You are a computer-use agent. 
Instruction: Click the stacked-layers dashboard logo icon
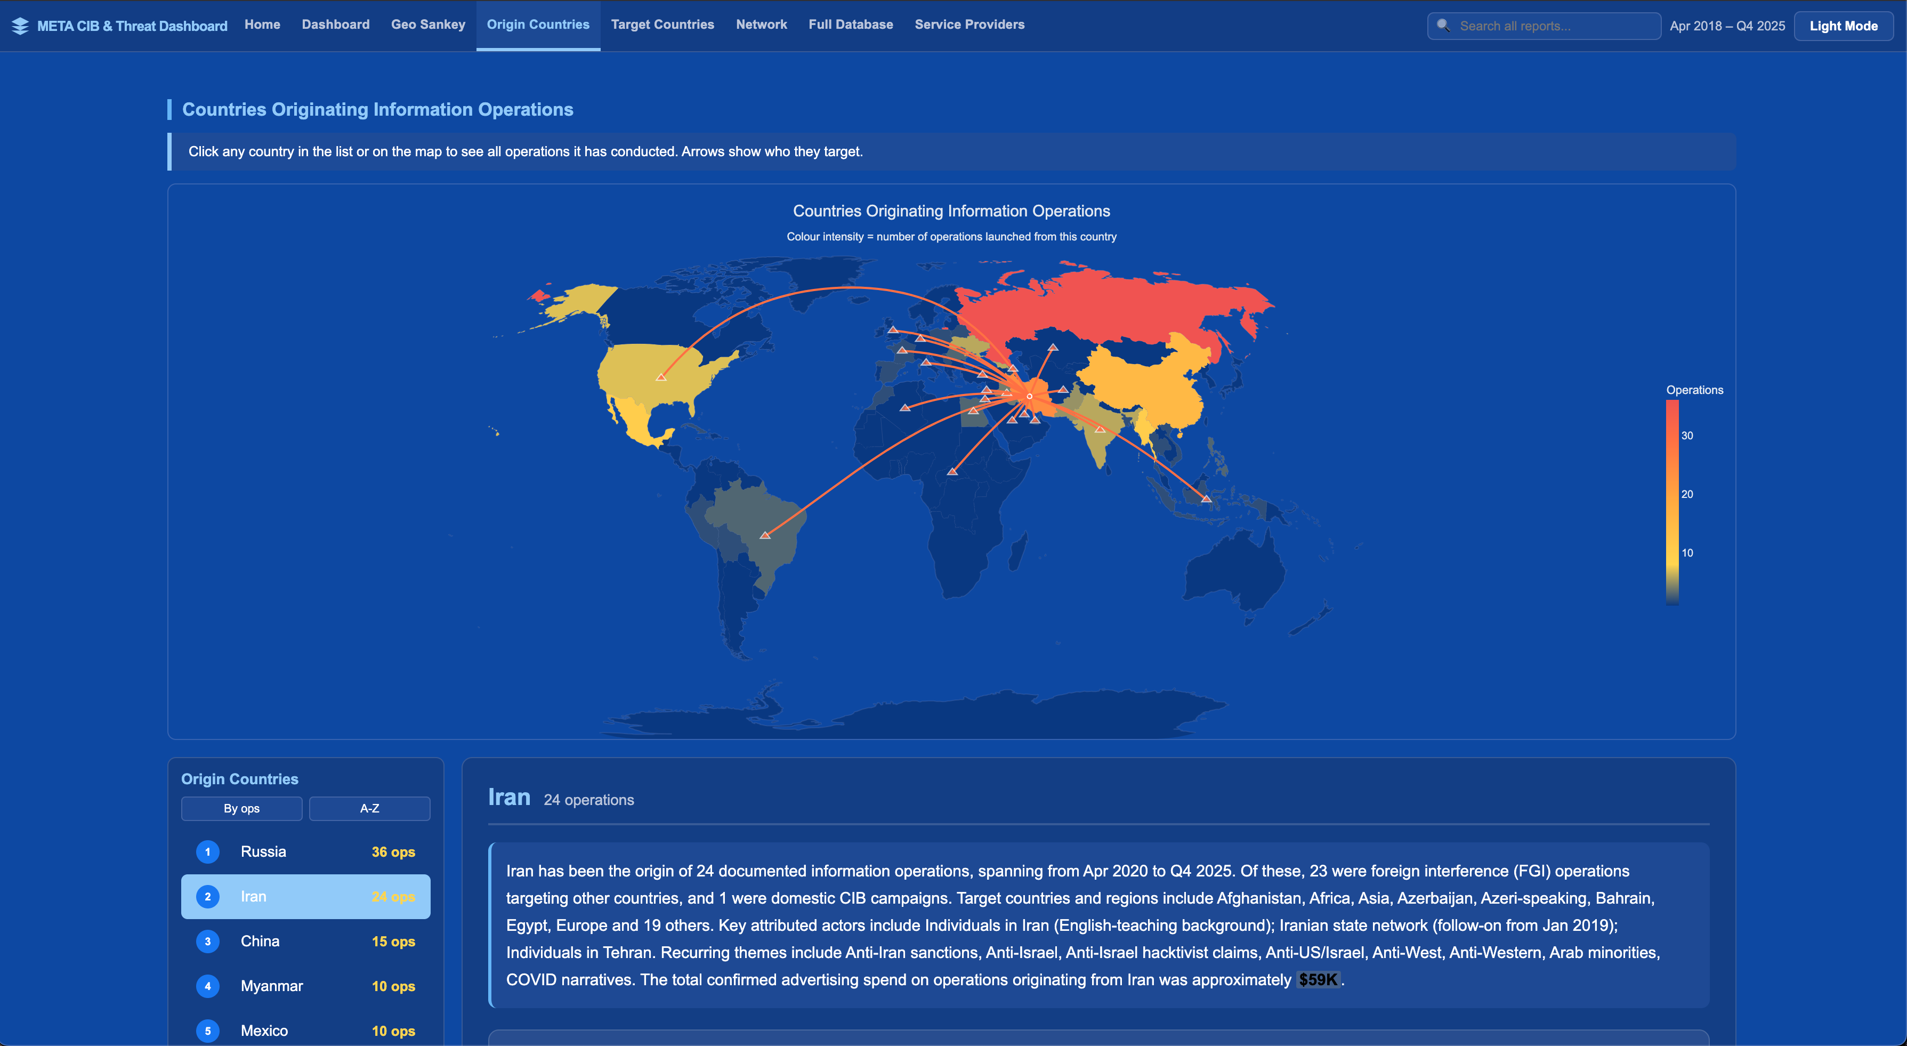tap(20, 26)
